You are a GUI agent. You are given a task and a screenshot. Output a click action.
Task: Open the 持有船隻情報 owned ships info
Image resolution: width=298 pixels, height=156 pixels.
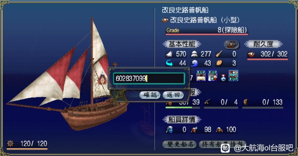(x=222, y=144)
